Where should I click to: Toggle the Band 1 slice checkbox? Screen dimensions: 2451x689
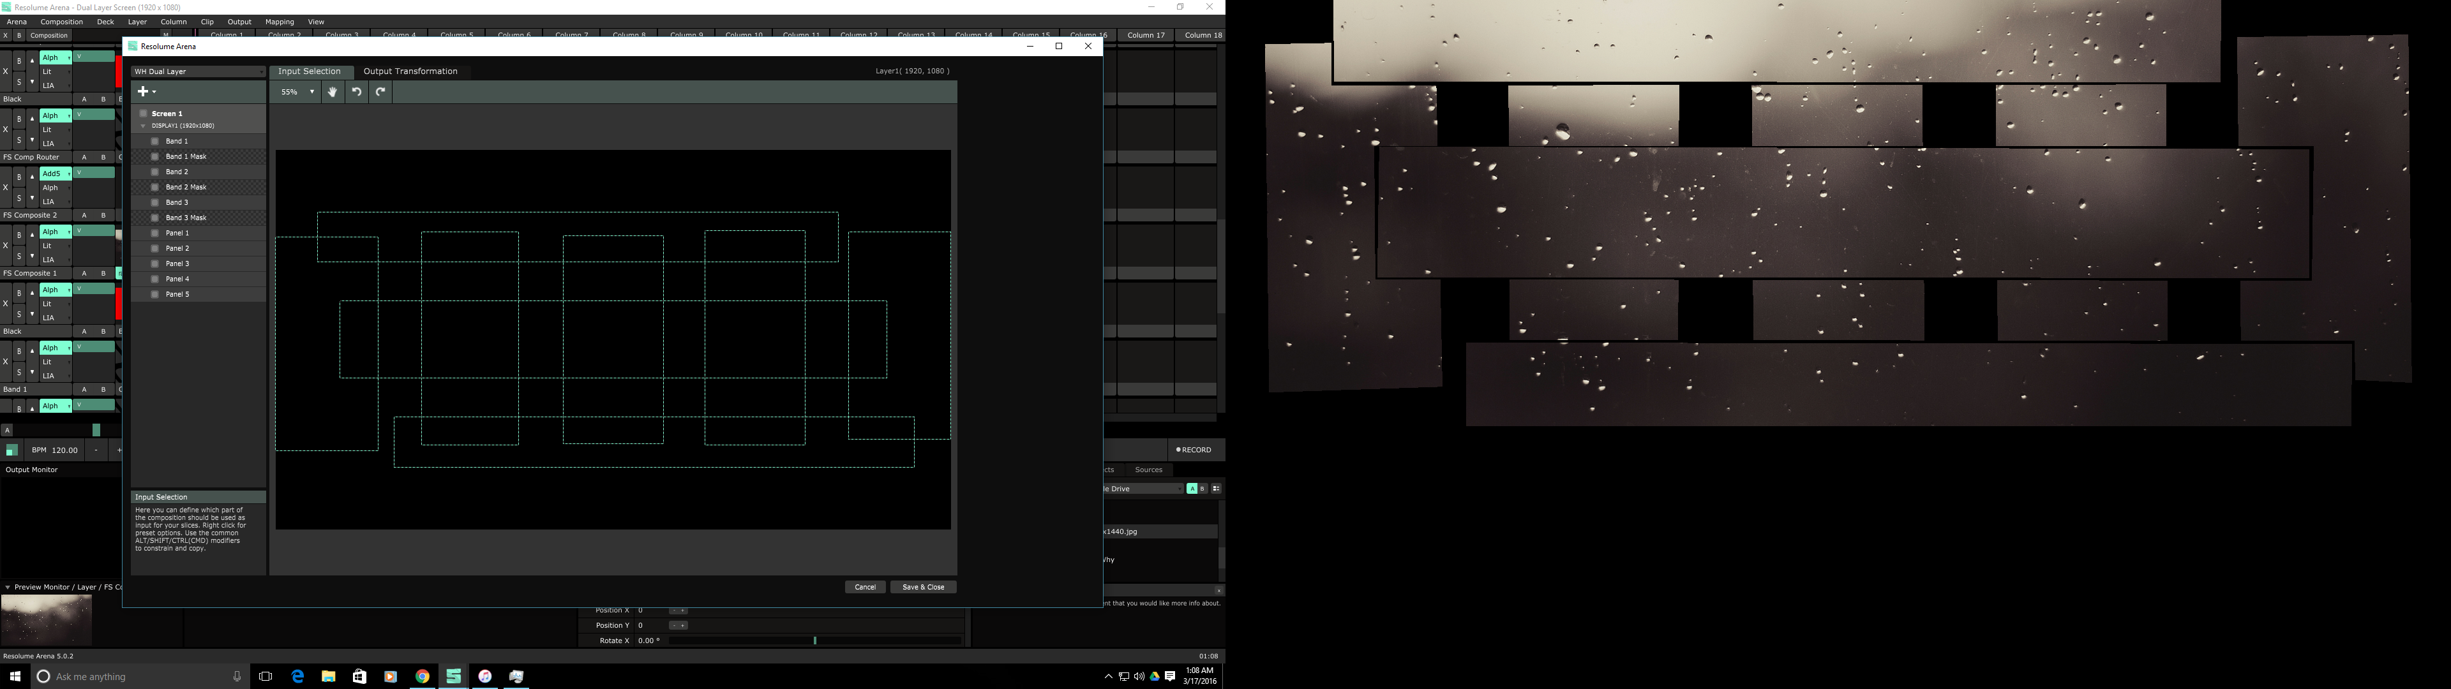(x=155, y=141)
